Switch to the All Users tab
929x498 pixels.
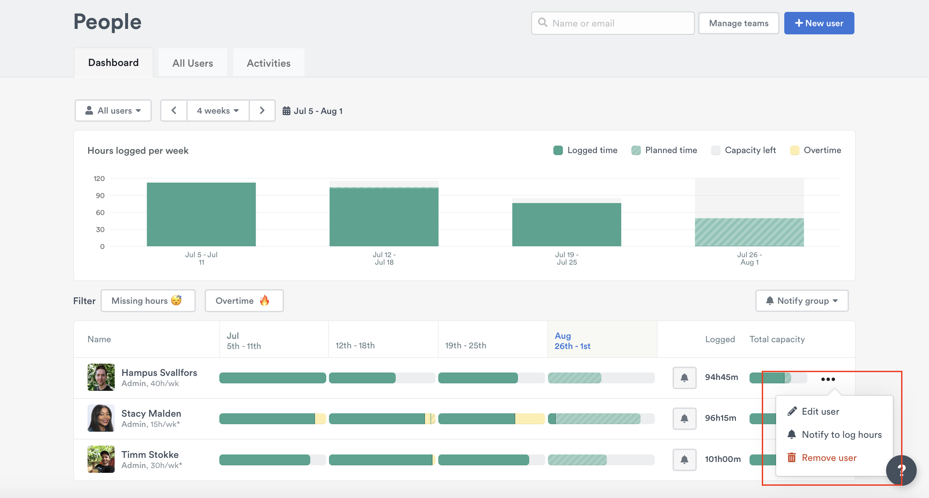(193, 63)
